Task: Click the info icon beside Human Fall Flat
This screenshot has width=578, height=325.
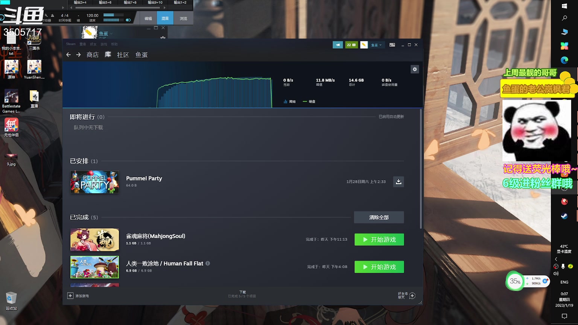Action: click(208, 263)
